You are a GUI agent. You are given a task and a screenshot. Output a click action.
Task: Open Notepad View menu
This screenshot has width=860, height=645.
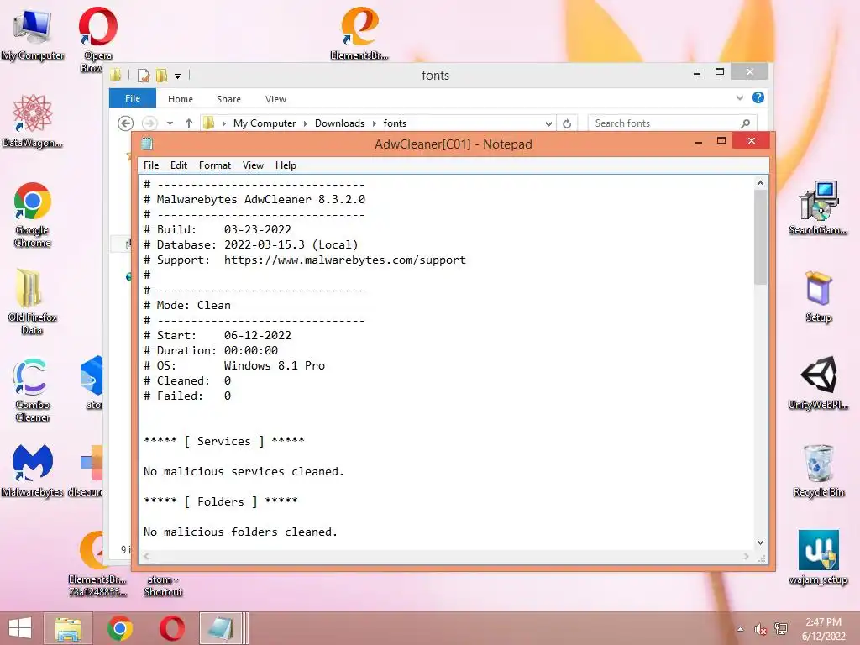[253, 165]
